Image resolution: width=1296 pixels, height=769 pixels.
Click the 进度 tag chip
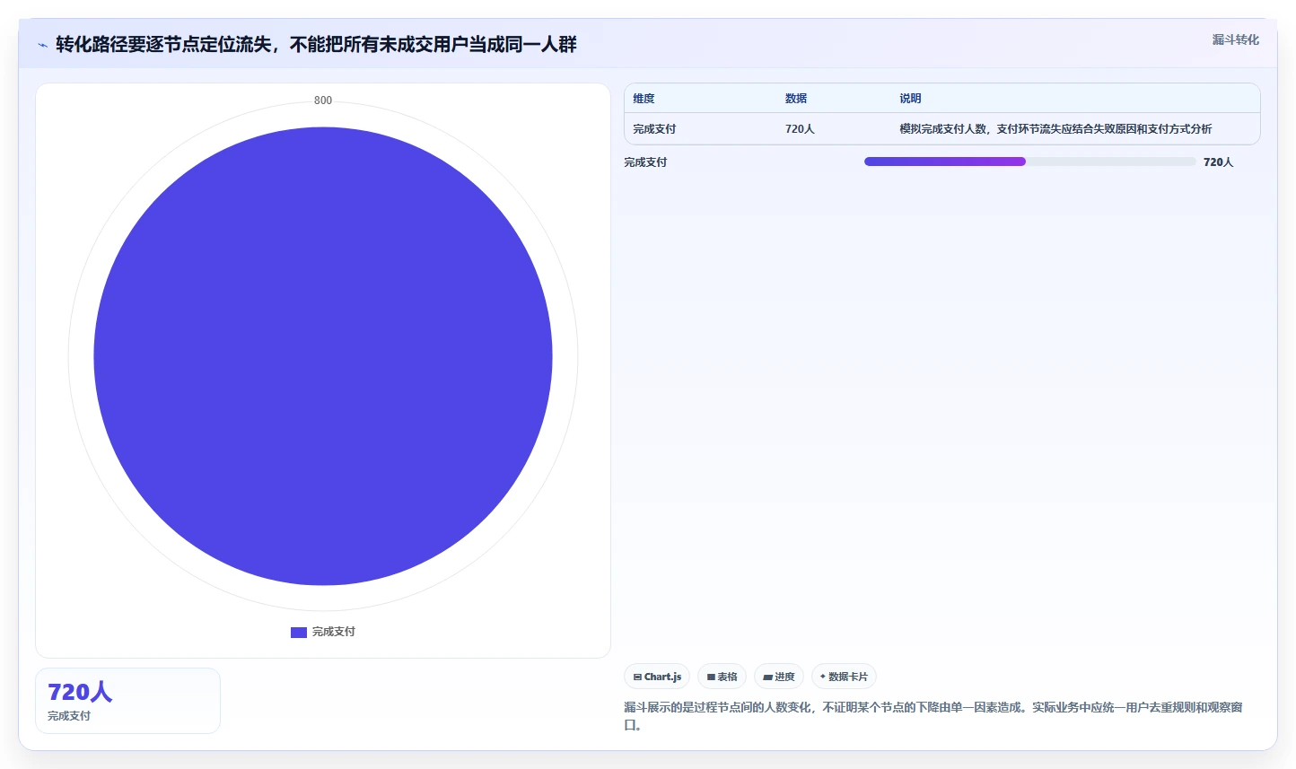[779, 677]
